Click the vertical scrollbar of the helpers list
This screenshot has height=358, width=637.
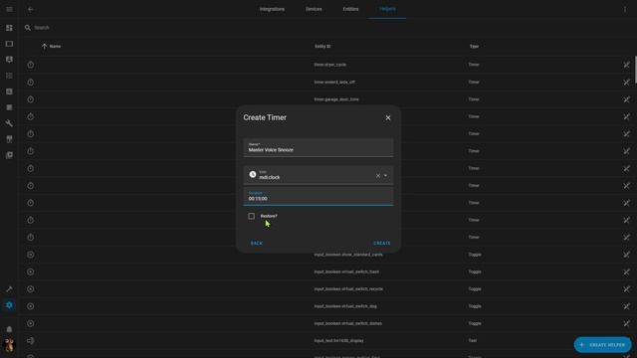[635, 69]
